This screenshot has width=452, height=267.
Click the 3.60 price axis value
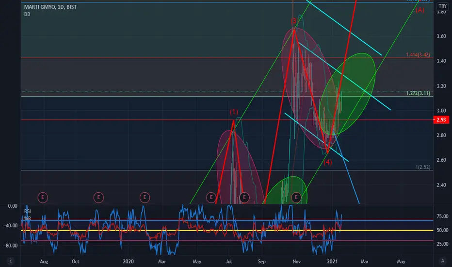point(441,36)
